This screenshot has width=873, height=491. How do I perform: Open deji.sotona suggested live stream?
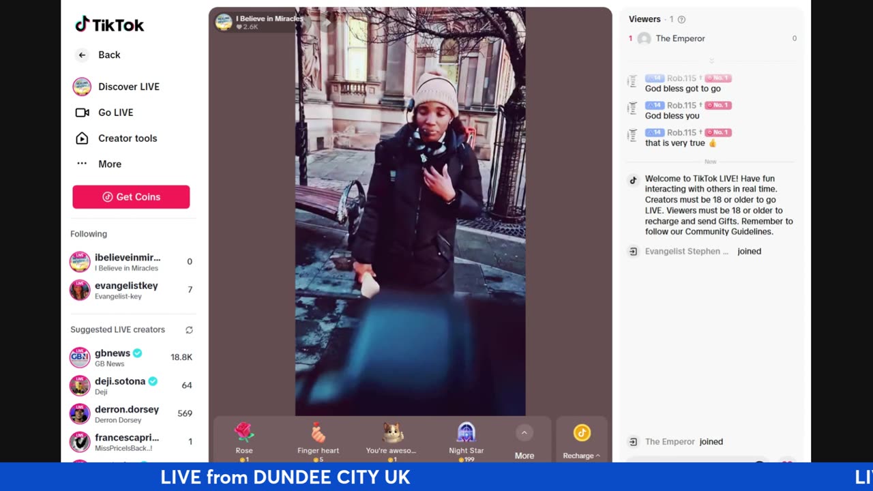point(132,385)
